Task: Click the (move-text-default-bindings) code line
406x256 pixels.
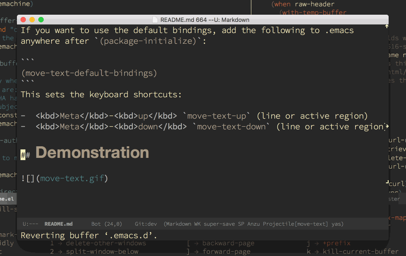Action: [x=89, y=73]
